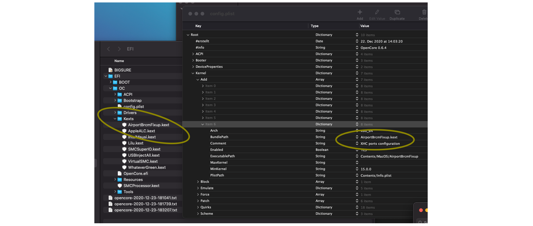Select the AirportBrcmFixup.kext file icon
This screenshot has width=533, height=226.
pyautogui.click(x=124, y=125)
